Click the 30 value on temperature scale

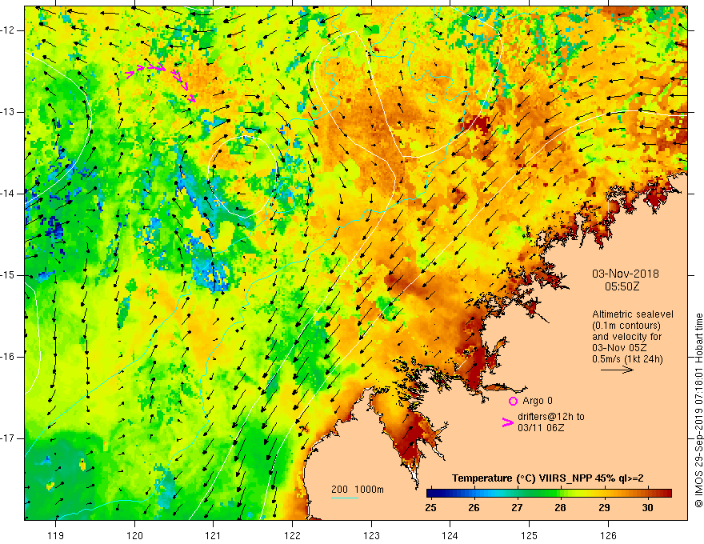coord(647,508)
